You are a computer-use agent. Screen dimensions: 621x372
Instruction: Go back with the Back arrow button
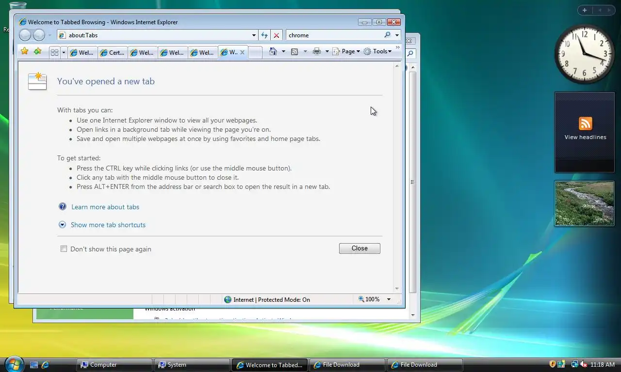(x=25, y=35)
